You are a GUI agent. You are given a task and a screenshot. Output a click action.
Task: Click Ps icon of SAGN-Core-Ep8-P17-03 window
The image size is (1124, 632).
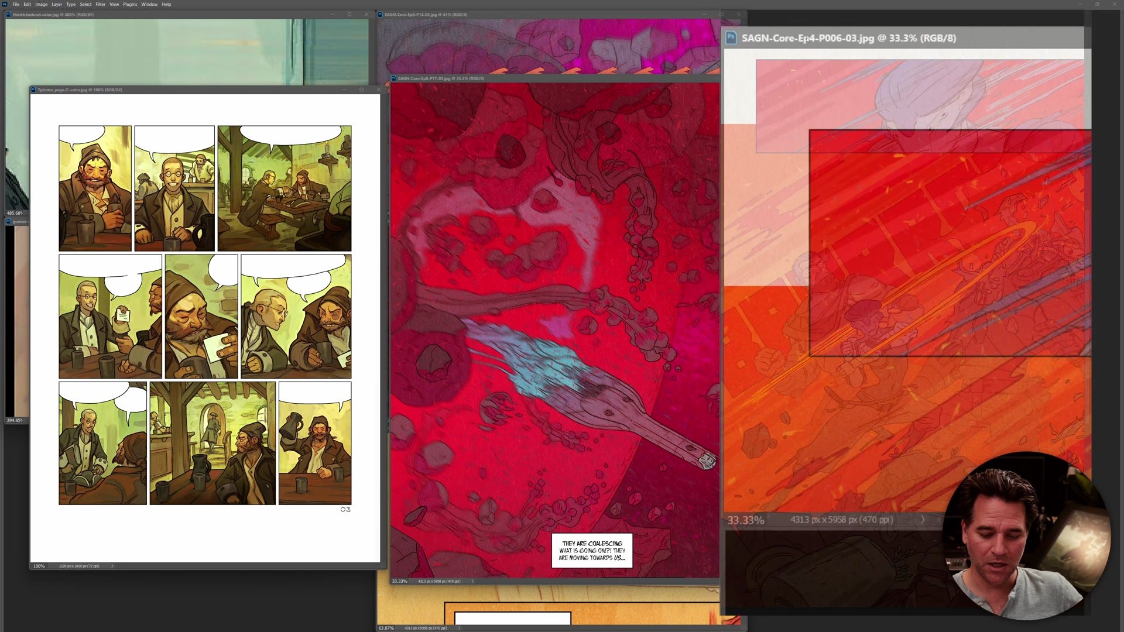[394, 78]
